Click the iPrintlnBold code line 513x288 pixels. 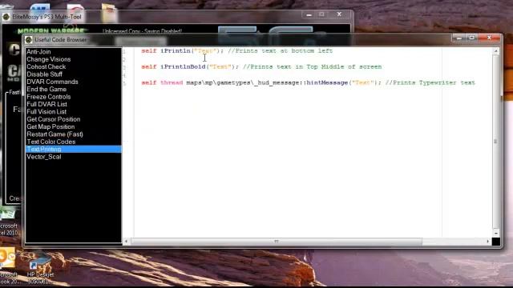261,66
